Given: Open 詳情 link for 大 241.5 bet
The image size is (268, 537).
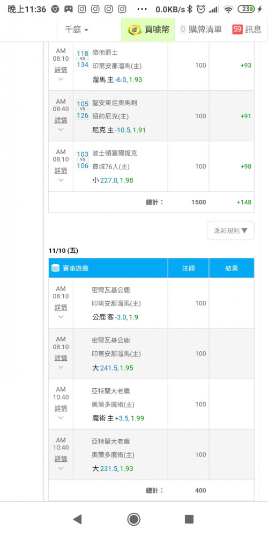Looking at the screenshot, I should (x=61, y=358).
